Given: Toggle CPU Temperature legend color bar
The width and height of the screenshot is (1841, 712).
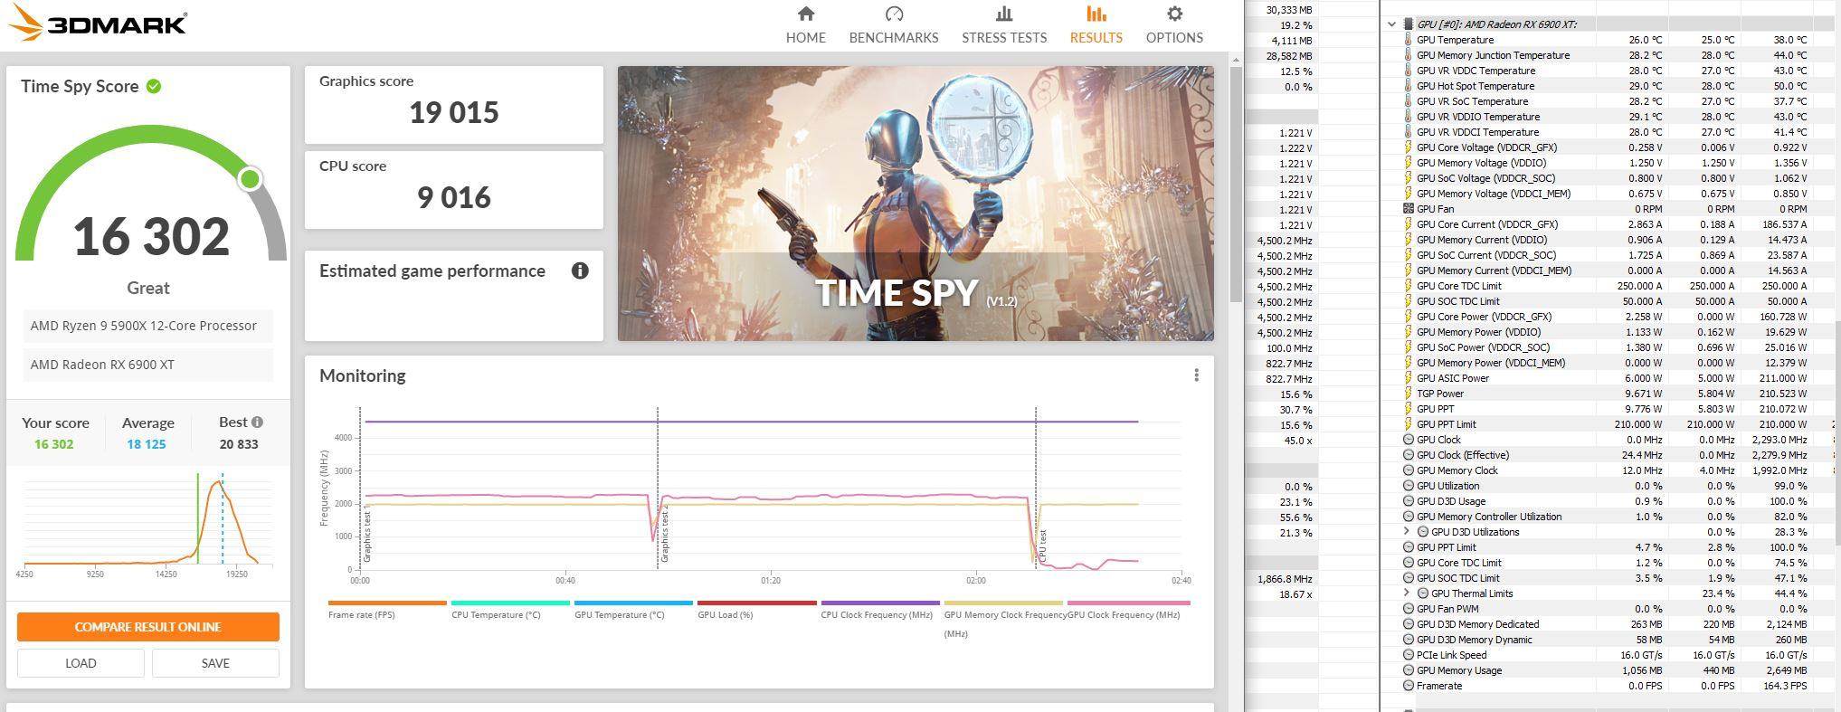Looking at the screenshot, I should (x=510, y=603).
